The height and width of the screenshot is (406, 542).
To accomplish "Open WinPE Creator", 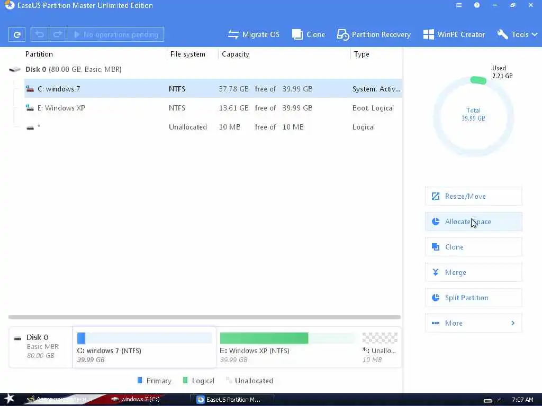I will coord(454,34).
